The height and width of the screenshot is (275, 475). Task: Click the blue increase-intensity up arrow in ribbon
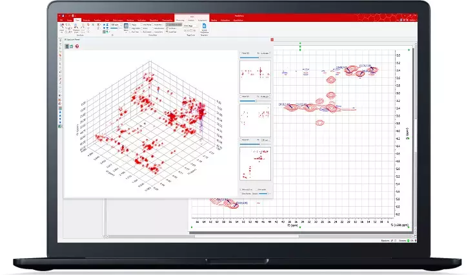click(x=104, y=24)
